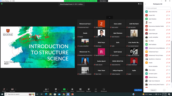Select Muhammad Arung Makkawaru in participants list
Screen dimensions: 172x96
tap(158, 48)
